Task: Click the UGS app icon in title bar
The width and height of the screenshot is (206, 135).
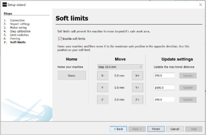Action: 5,5
